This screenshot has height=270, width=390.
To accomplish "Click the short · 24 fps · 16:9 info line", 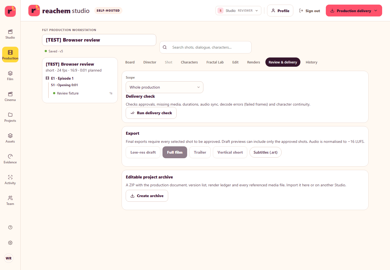I will click(x=74, y=70).
